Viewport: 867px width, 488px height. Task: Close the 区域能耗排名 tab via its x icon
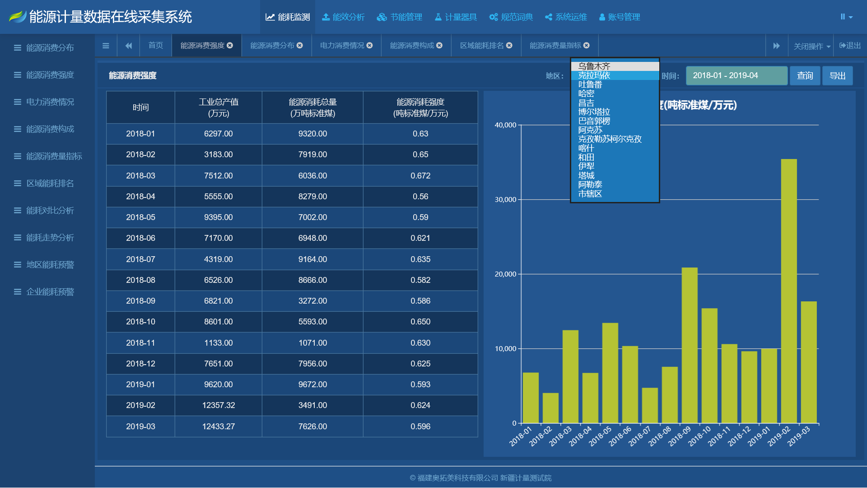pos(509,46)
